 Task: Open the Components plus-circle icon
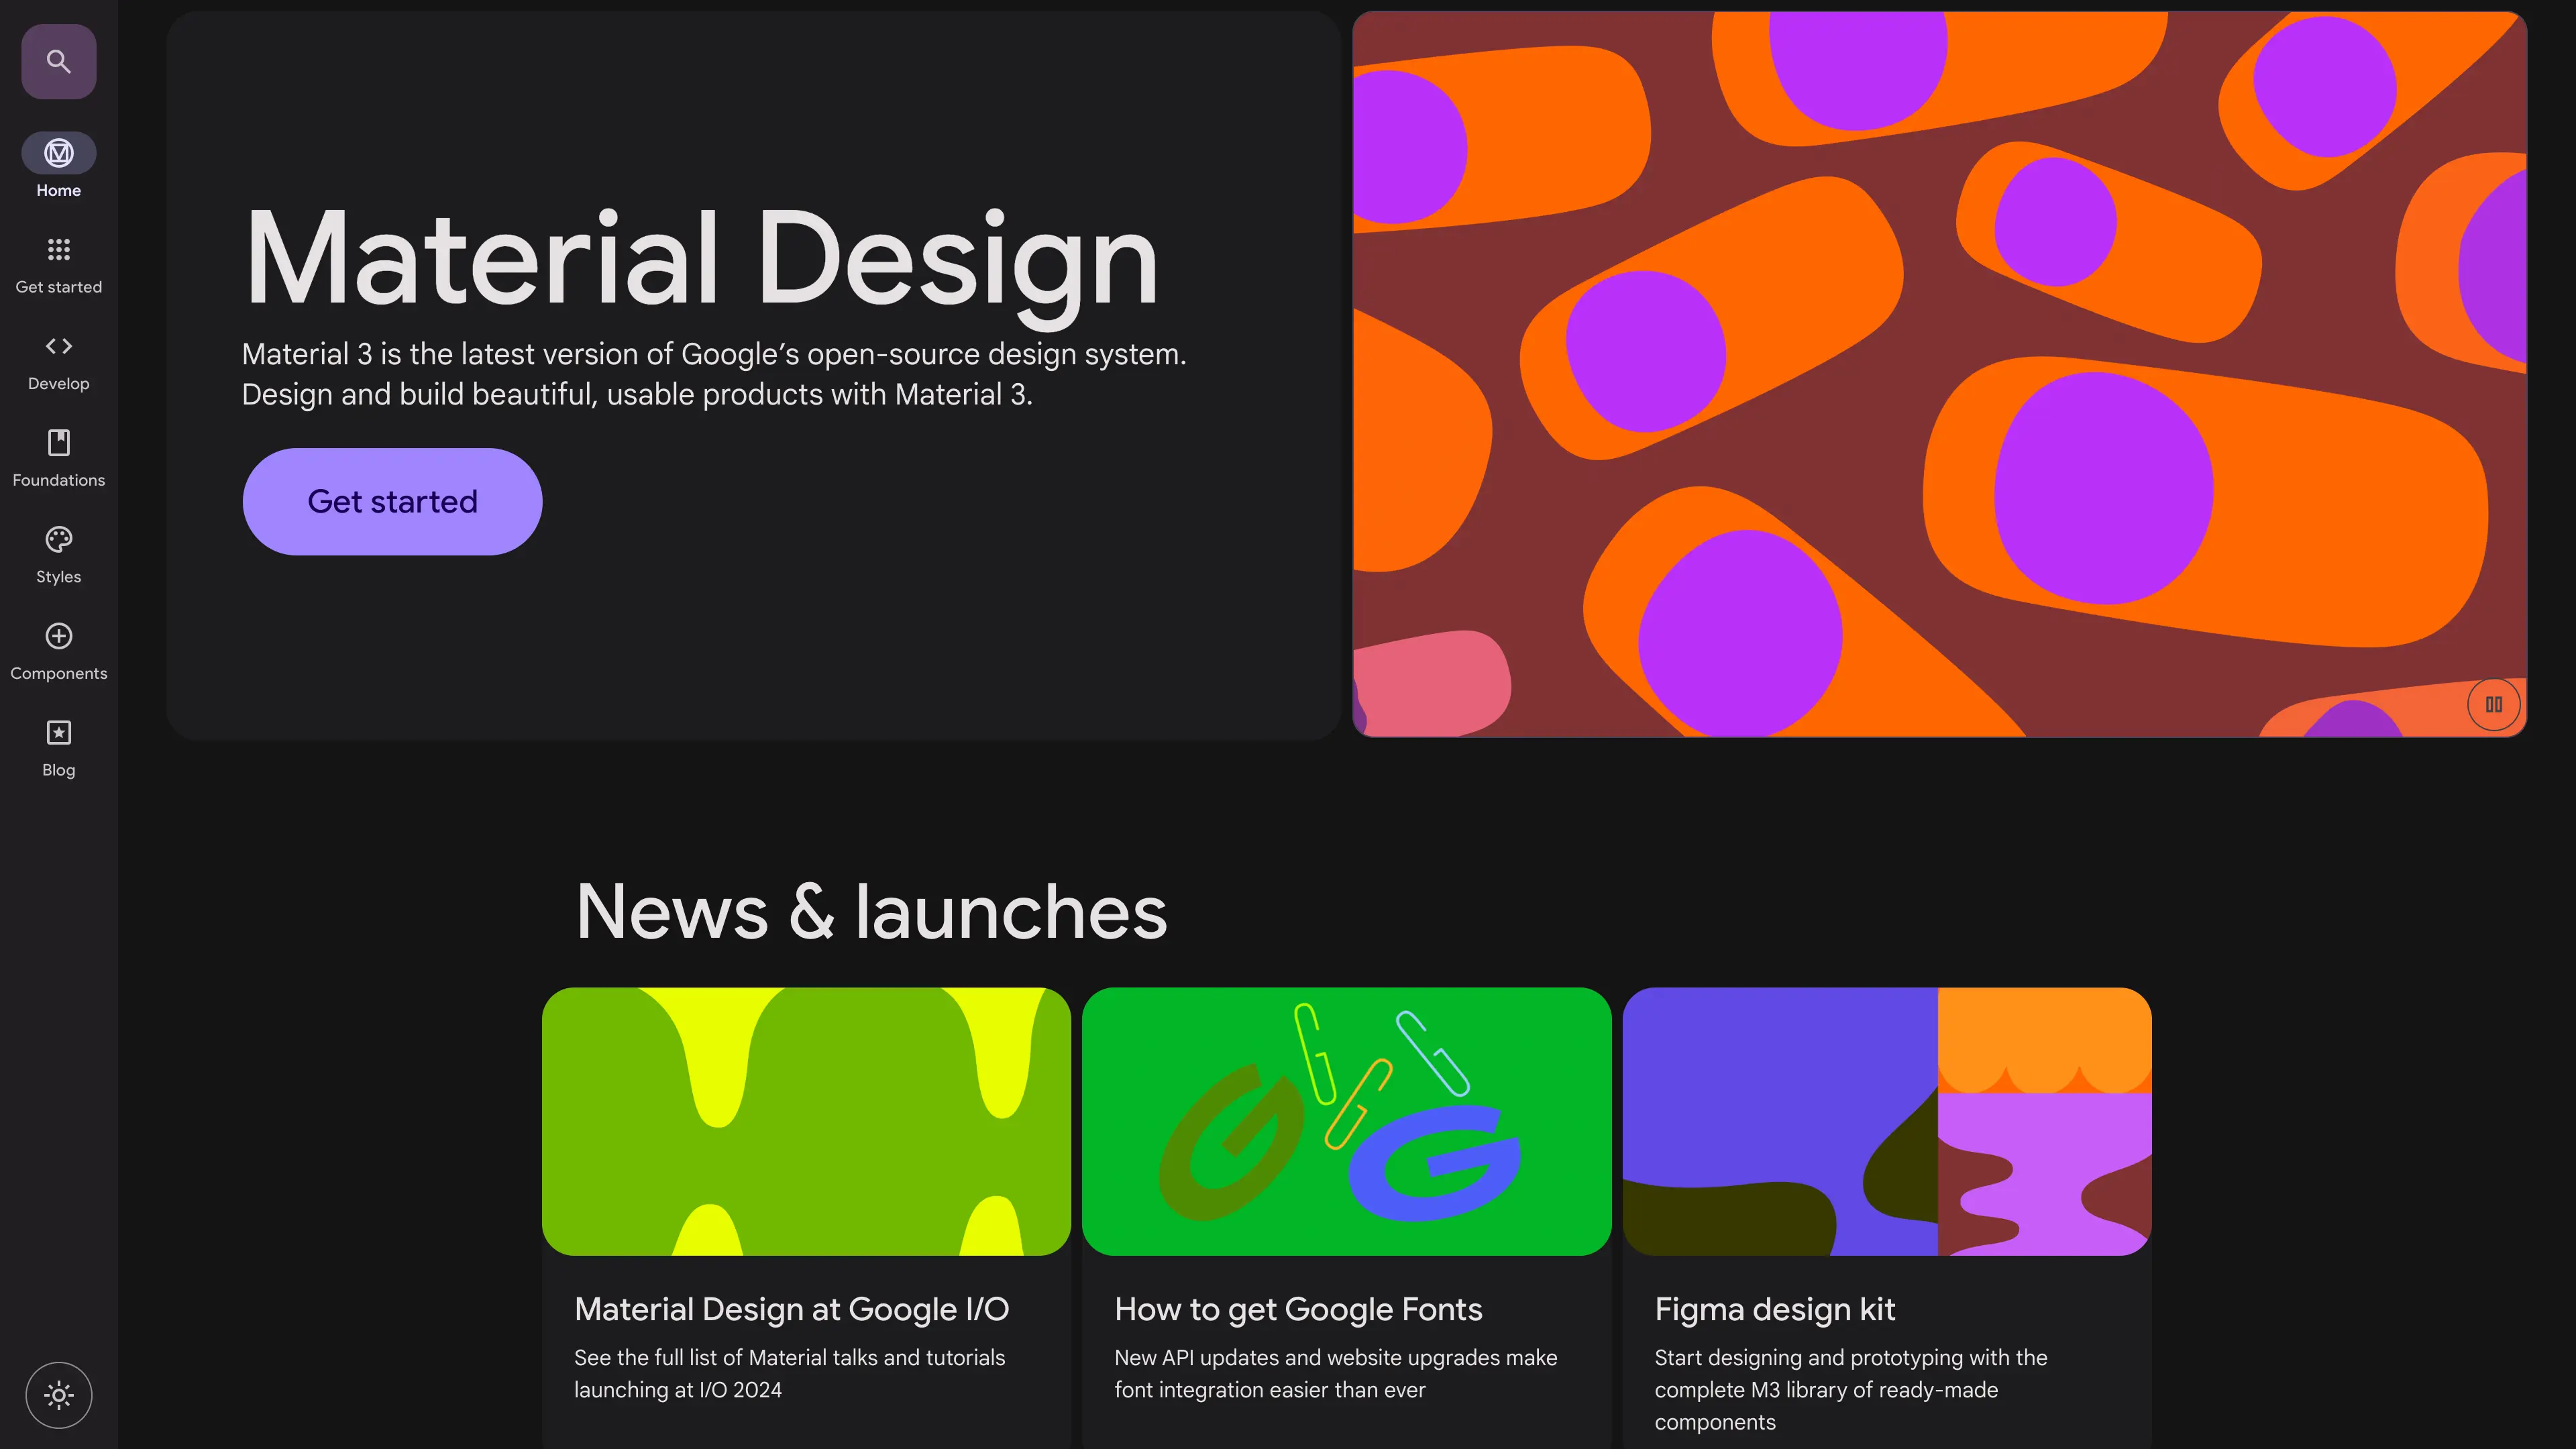(59, 636)
